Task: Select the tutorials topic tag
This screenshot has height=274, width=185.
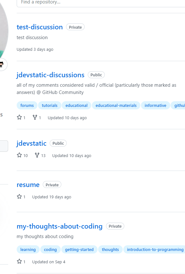Action: tap(49, 105)
